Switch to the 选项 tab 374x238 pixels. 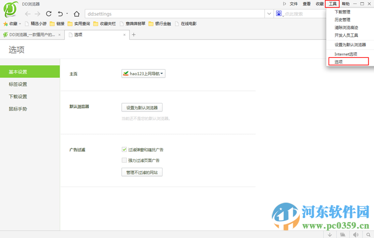tap(97, 35)
